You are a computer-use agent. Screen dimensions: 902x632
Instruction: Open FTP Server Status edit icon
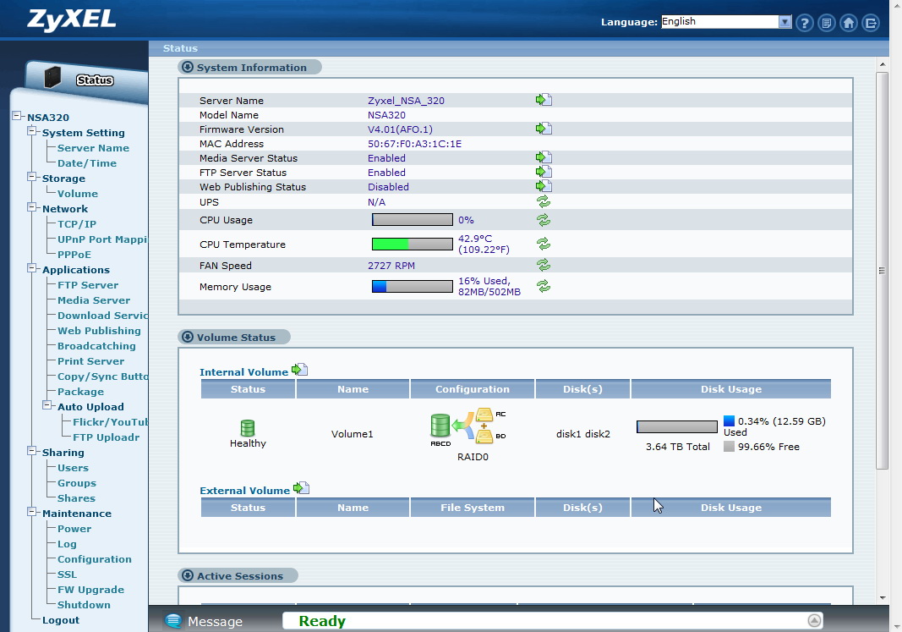(x=544, y=172)
